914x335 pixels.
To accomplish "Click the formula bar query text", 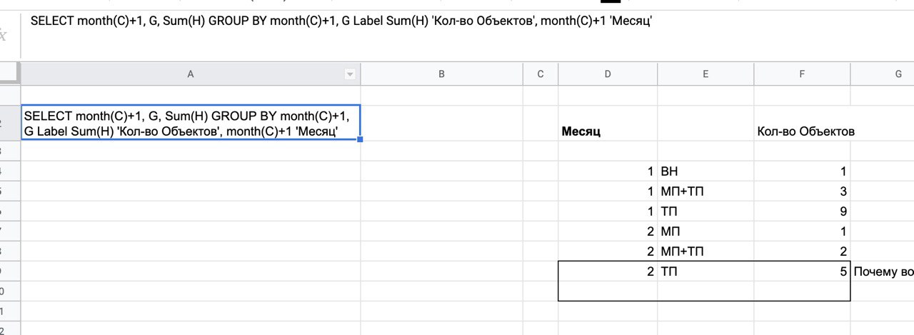I will [x=341, y=21].
